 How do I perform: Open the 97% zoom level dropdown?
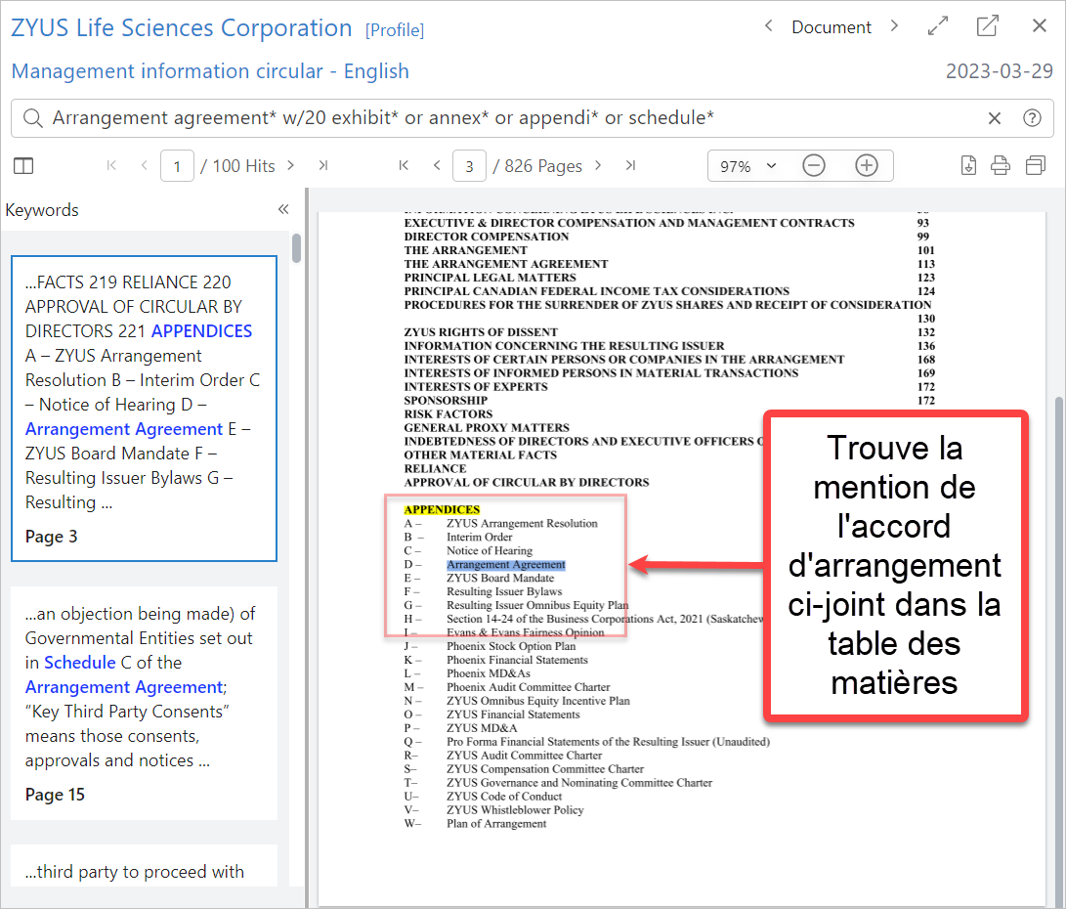click(x=747, y=166)
